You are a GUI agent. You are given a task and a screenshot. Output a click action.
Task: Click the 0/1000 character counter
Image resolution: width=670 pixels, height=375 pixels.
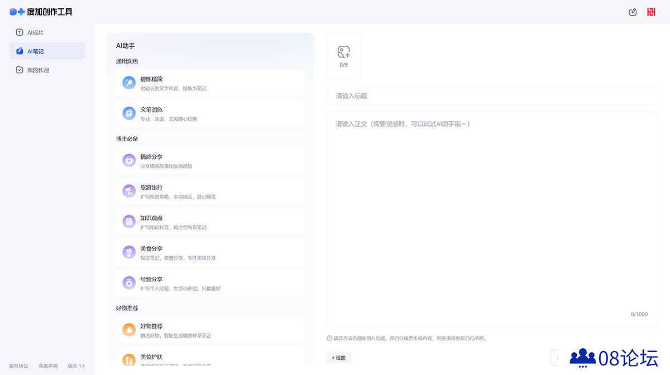pyautogui.click(x=639, y=314)
